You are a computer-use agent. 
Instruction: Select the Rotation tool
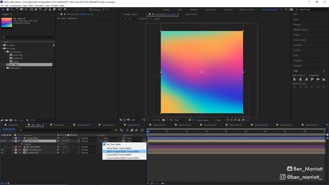[17, 9]
